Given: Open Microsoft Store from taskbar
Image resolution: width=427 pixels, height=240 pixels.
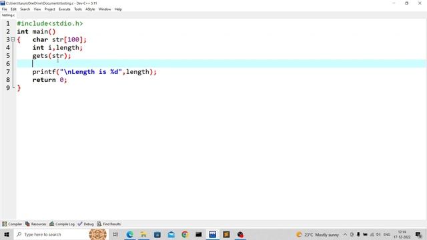Looking at the screenshot, I should tap(157, 234).
